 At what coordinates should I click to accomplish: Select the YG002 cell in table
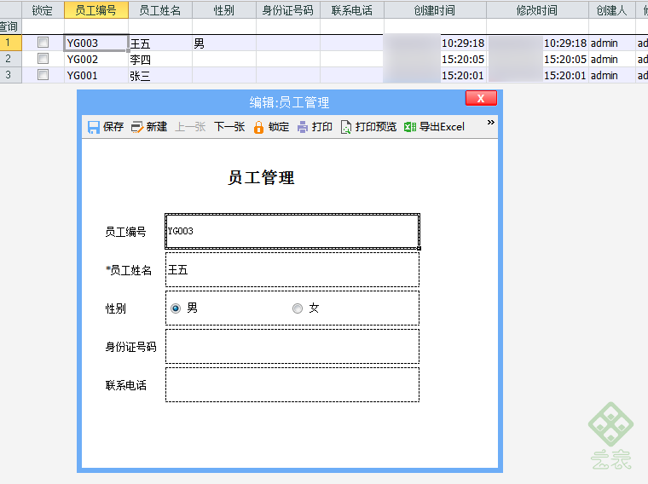(x=96, y=59)
